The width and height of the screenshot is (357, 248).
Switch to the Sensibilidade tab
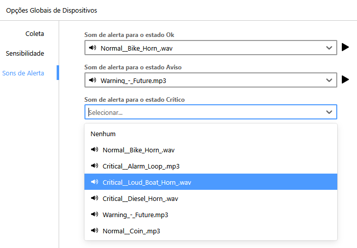tap(25, 53)
